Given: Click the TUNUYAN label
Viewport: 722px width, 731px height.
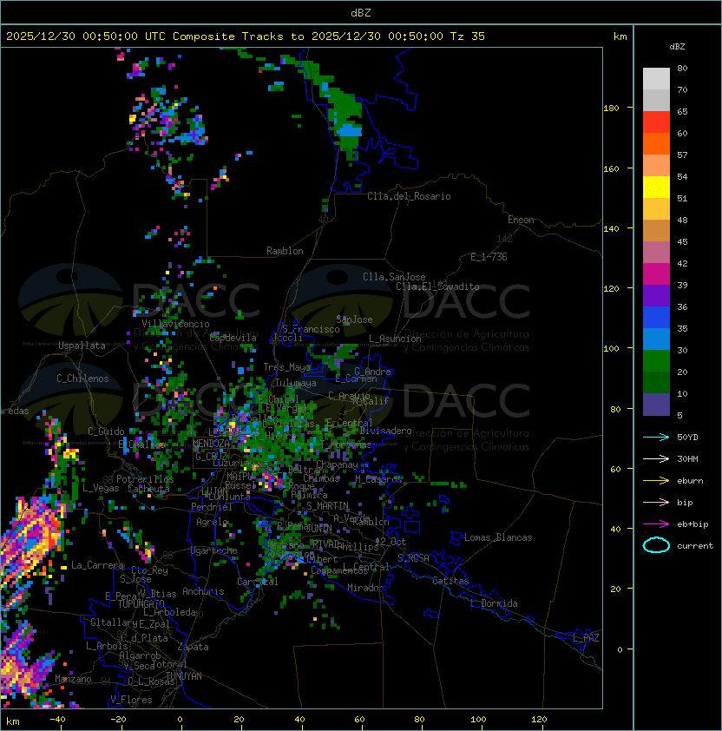Looking at the screenshot, I should click(x=184, y=676).
